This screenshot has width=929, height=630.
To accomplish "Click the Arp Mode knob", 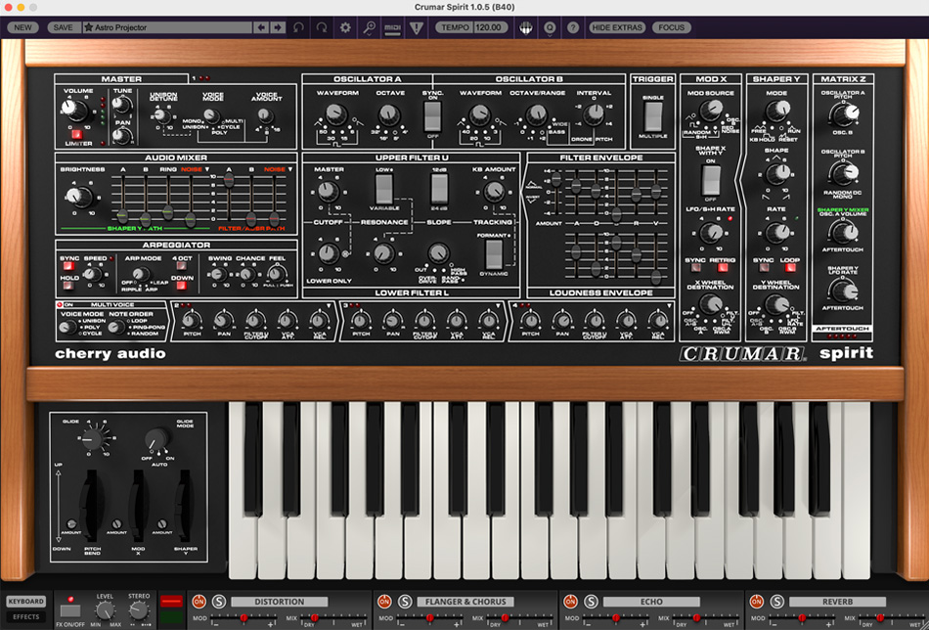I will [x=141, y=274].
